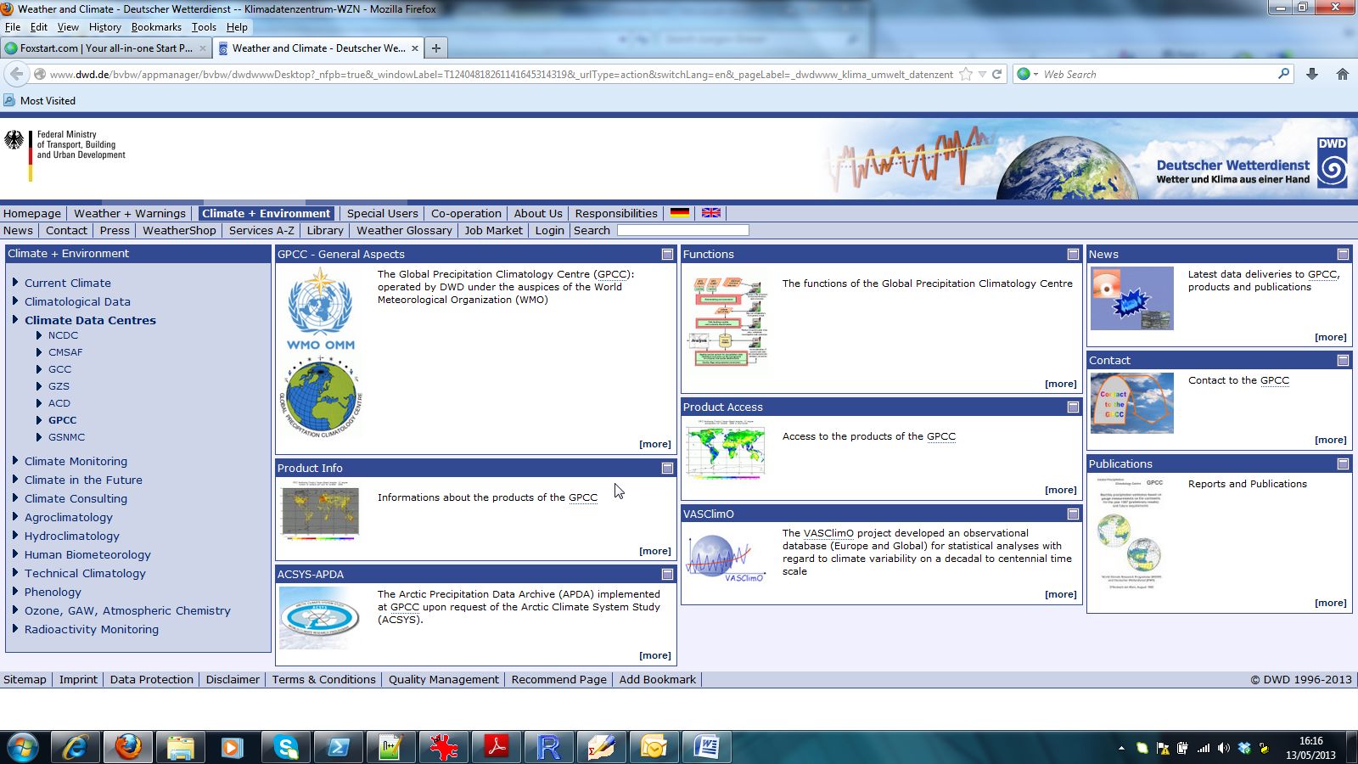Go to the Firefox home icon
This screenshot has height=764, width=1358.
(x=1342, y=74)
